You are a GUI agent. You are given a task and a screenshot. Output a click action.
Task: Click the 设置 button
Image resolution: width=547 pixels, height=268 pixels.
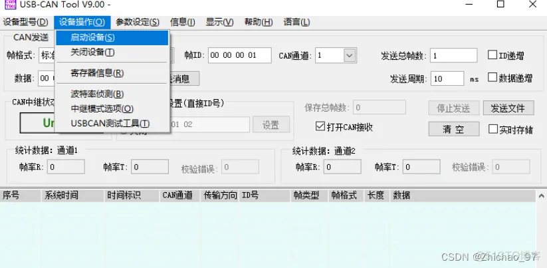point(271,124)
